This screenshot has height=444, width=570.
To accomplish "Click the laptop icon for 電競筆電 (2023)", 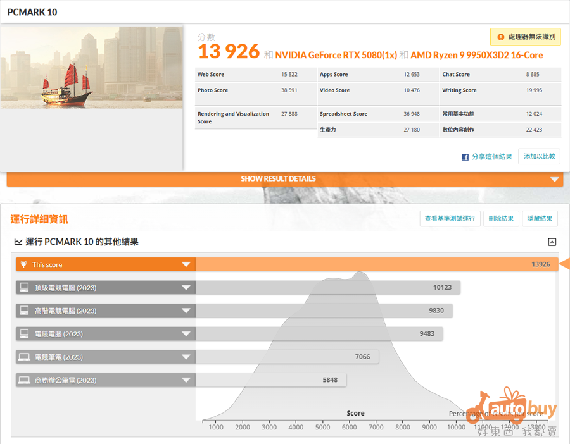I will tap(24, 357).
